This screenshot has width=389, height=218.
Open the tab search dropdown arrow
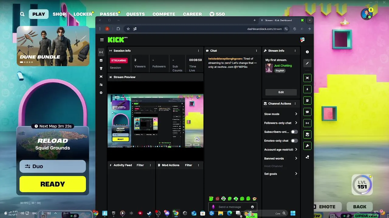pyautogui.click(x=309, y=20)
